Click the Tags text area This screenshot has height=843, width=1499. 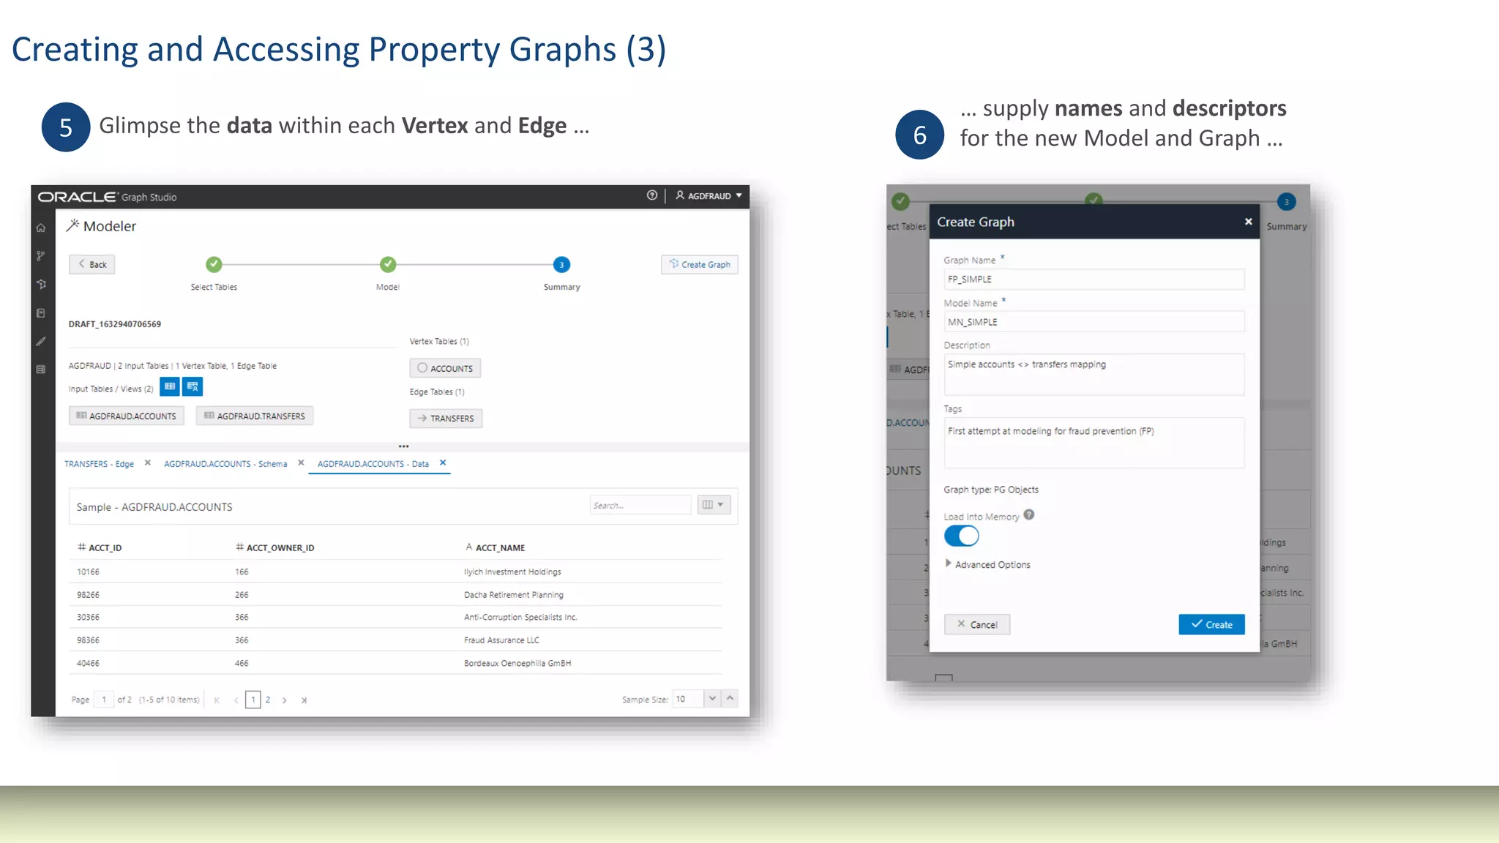1094,442
